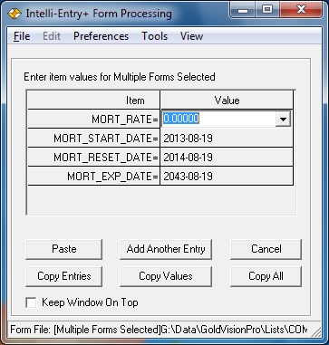Click the MORT_RESET_DATE= item label
Screen dimensions: 329x345
tap(94, 158)
